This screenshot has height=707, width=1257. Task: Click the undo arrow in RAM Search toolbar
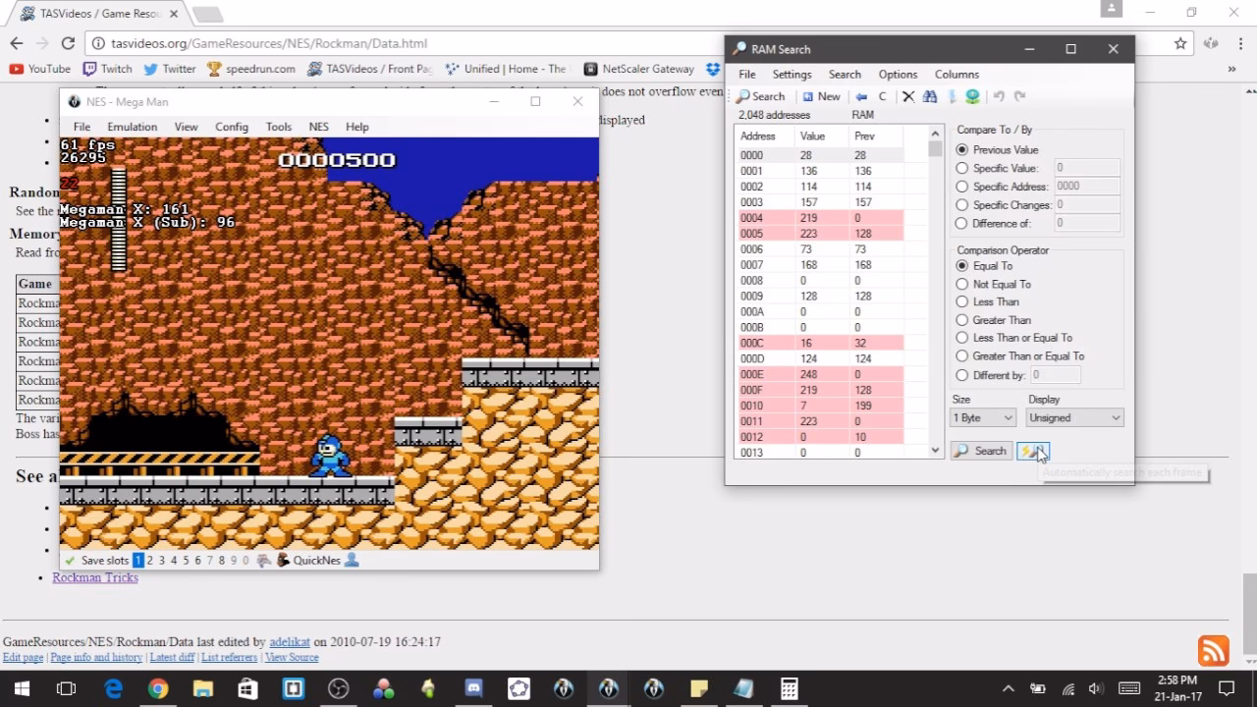pyautogui.click(x=999, y=96)
